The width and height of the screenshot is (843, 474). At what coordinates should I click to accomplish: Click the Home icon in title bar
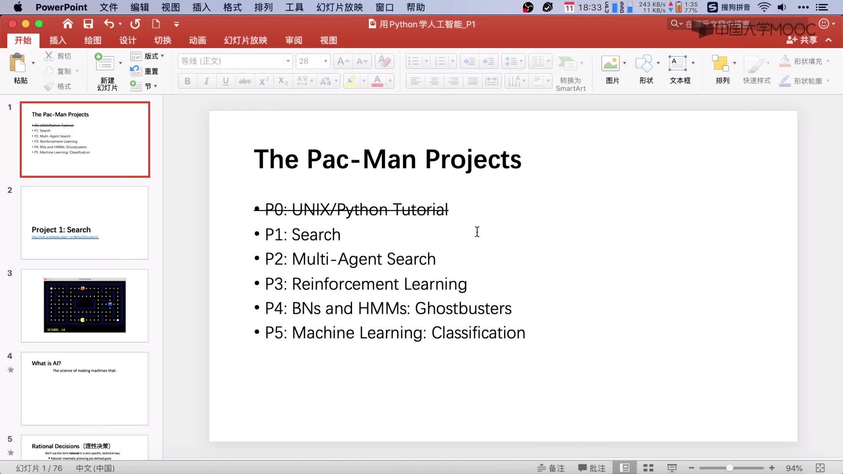[68, 24]
